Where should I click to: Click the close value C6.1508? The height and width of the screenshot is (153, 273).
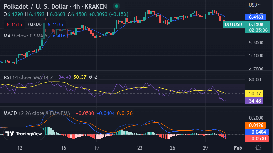(x=77, y=14)
